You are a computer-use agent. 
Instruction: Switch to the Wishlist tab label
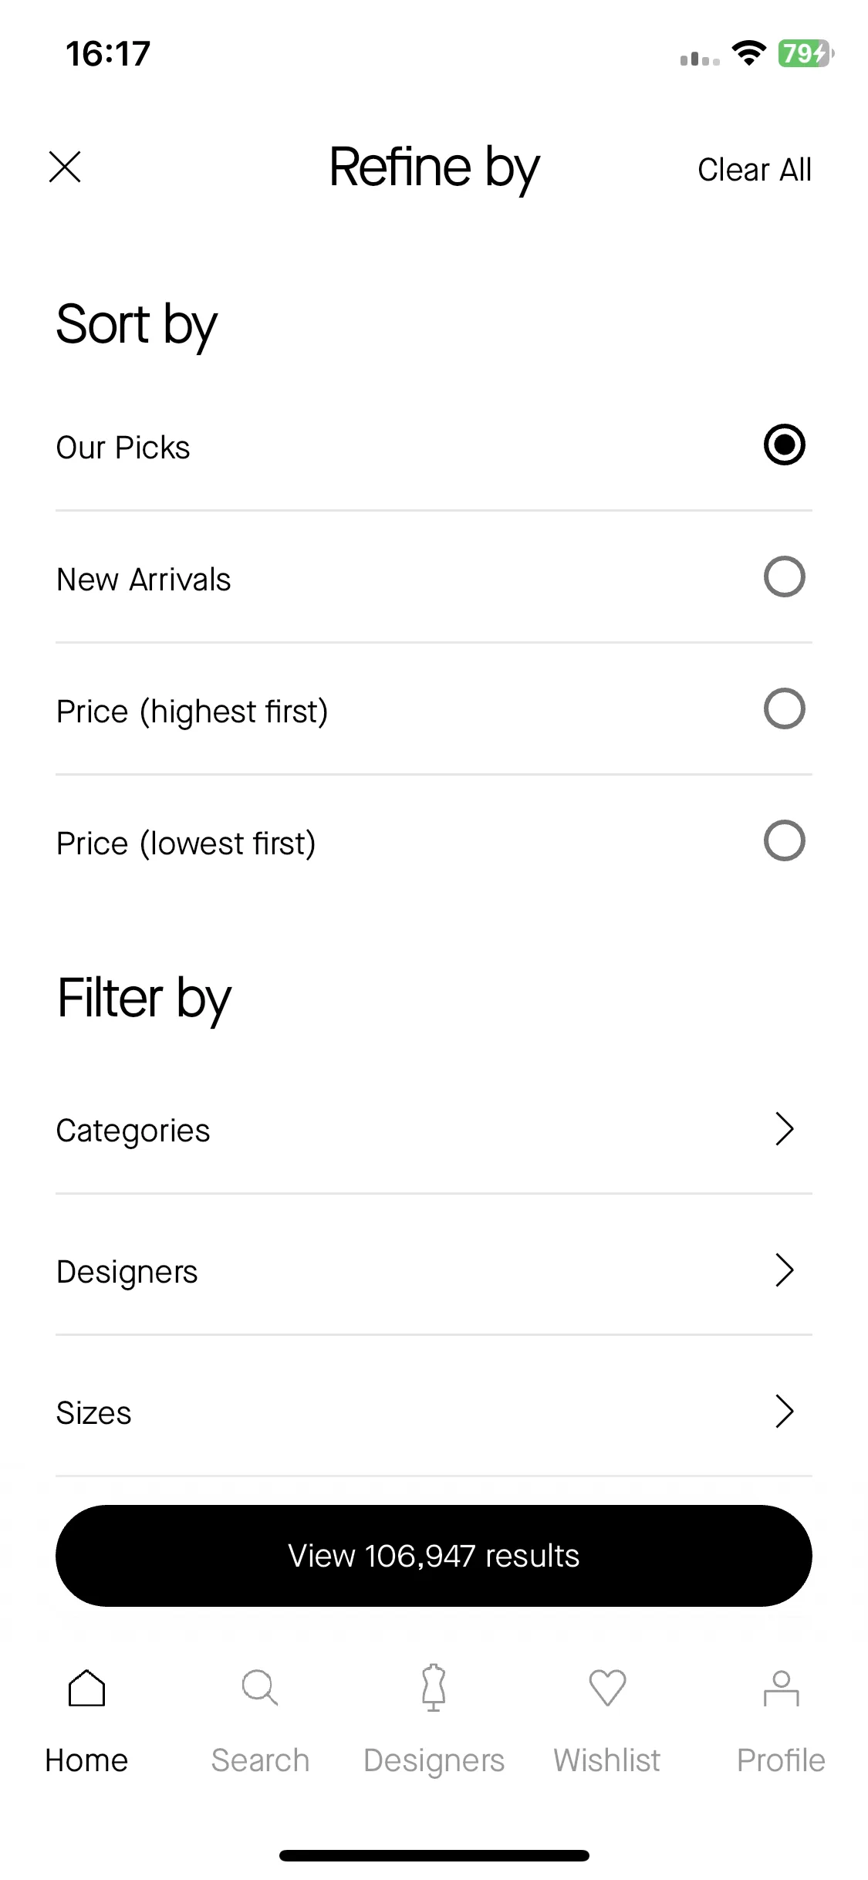point(607,1760)
